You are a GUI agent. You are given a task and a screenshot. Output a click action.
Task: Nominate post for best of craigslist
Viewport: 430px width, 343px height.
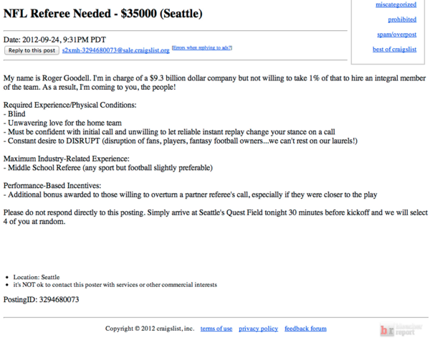[x=394, y=50]
